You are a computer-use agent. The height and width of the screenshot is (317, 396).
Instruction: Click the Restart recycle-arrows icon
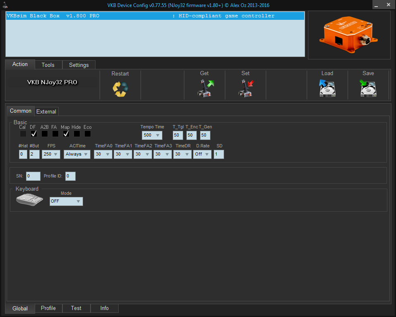click(x=120, y=89)
